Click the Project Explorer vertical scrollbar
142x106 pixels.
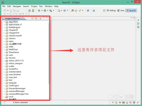tap(49, 53)
